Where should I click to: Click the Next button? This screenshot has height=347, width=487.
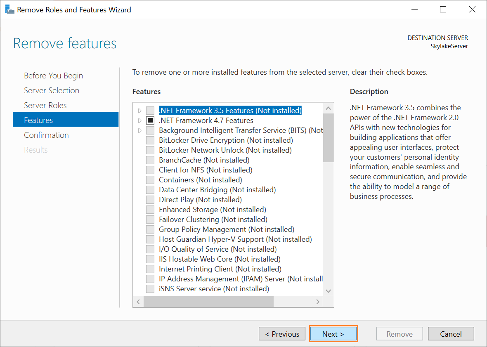pos(333,334)
